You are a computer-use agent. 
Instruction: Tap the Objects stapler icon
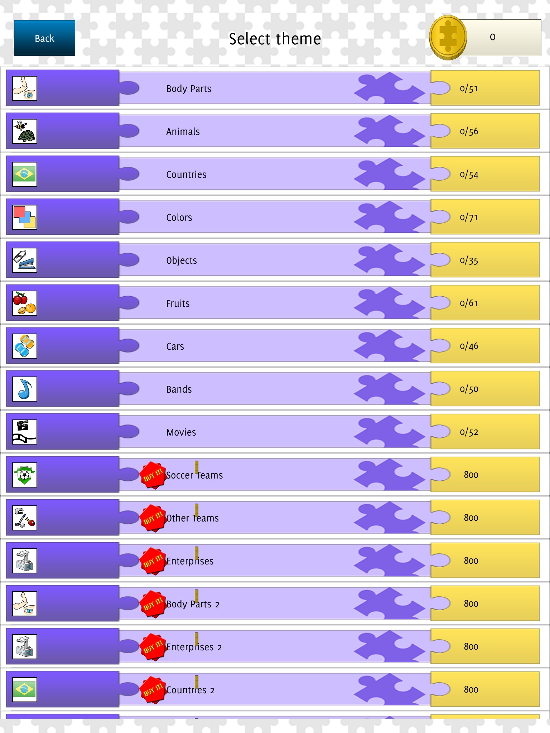(25, 260)
